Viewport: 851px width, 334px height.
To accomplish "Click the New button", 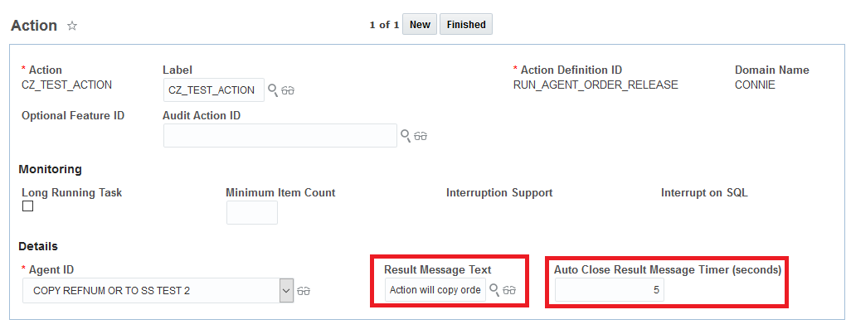I will pyautogui.click(x=420, y=25).
